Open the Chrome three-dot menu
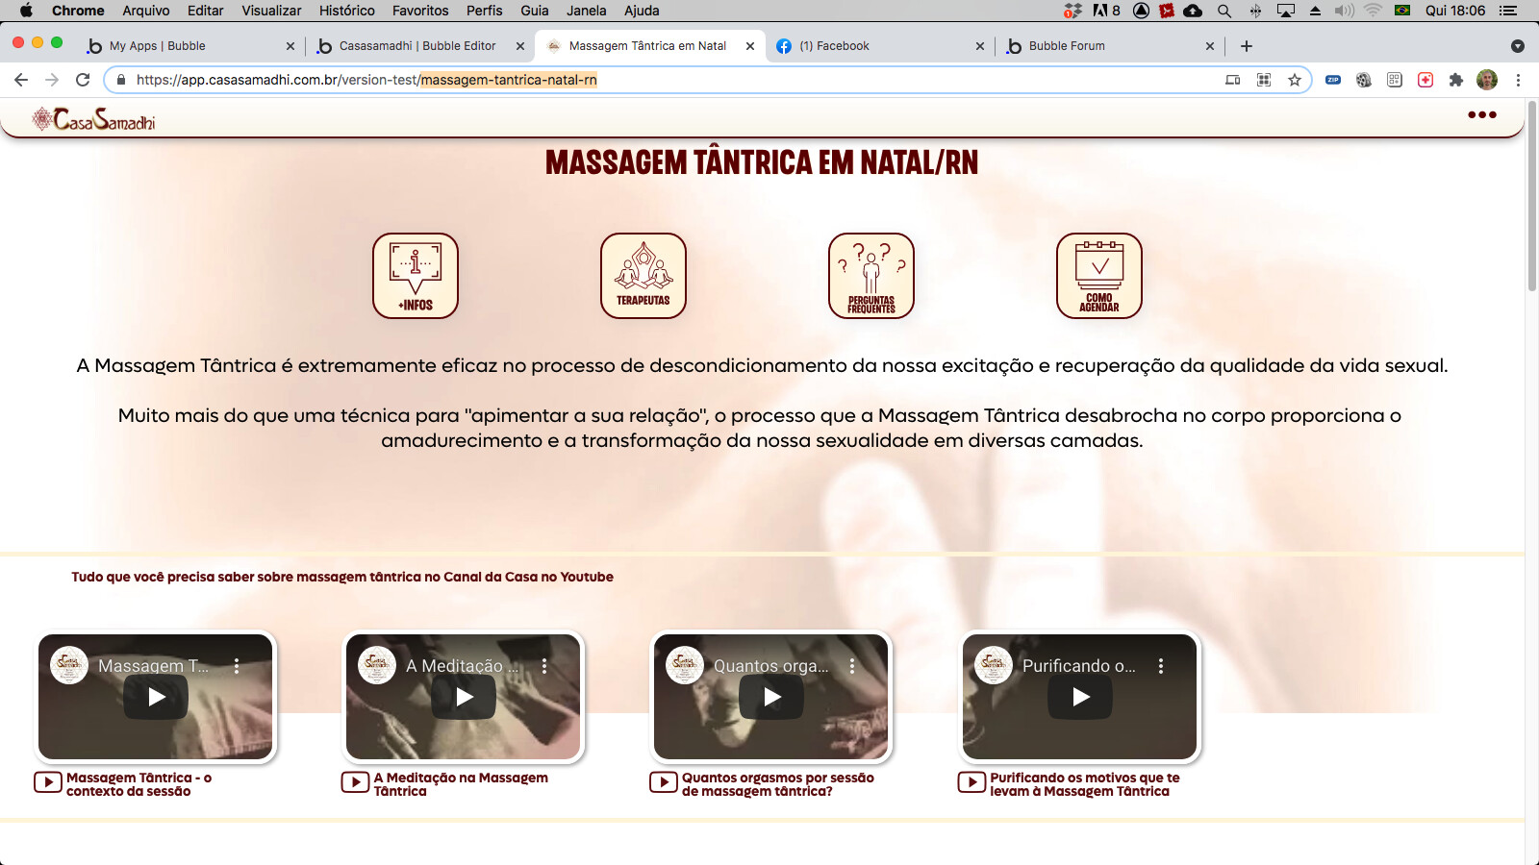Screen dimensions: 1539x865 click(x=1518, y=80)
